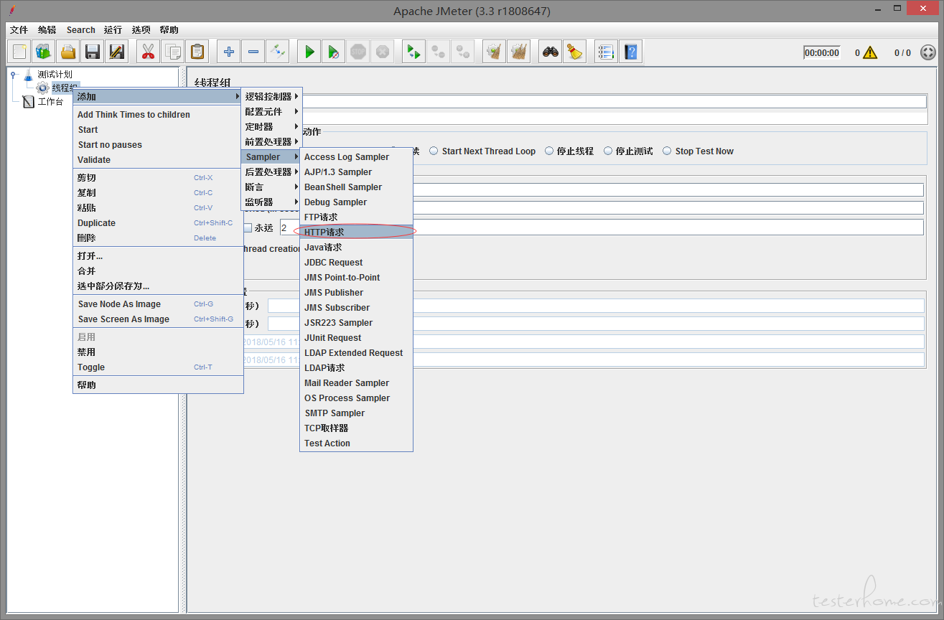Viewport: 944px width, 620px height.
Task: Save the test plan with the floppy icon
Action: [93, 52]
